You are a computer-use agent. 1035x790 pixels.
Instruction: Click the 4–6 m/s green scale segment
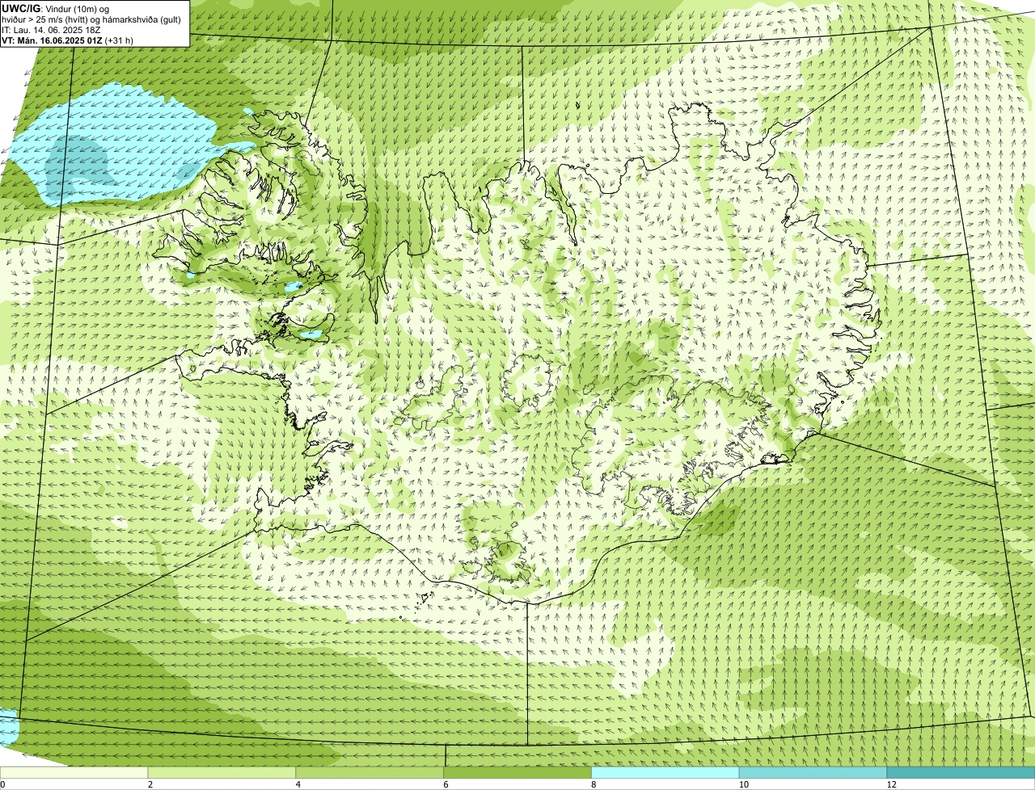pyautogui.click(x=370, y=772)
